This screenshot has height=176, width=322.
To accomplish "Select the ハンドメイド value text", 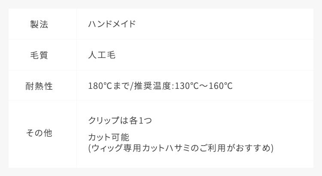I will 112,24.
